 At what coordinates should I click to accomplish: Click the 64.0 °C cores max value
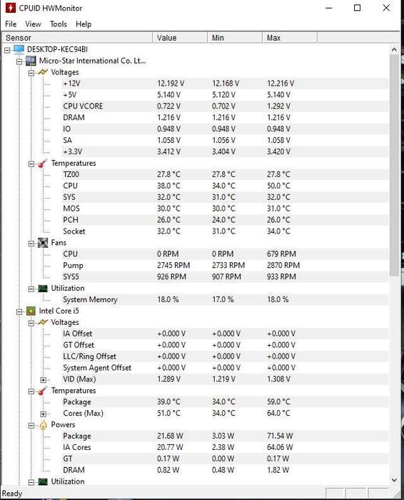click(278, 414)
